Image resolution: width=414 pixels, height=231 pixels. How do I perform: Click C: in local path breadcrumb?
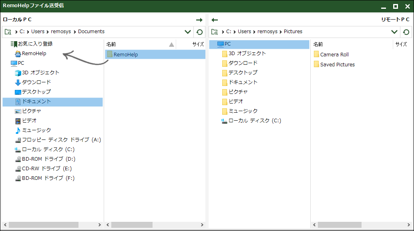(x=22, y=32)
